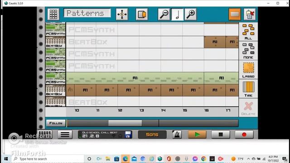Activate the Lasso selection tool
290x163 pixels.
pos(248,70)
